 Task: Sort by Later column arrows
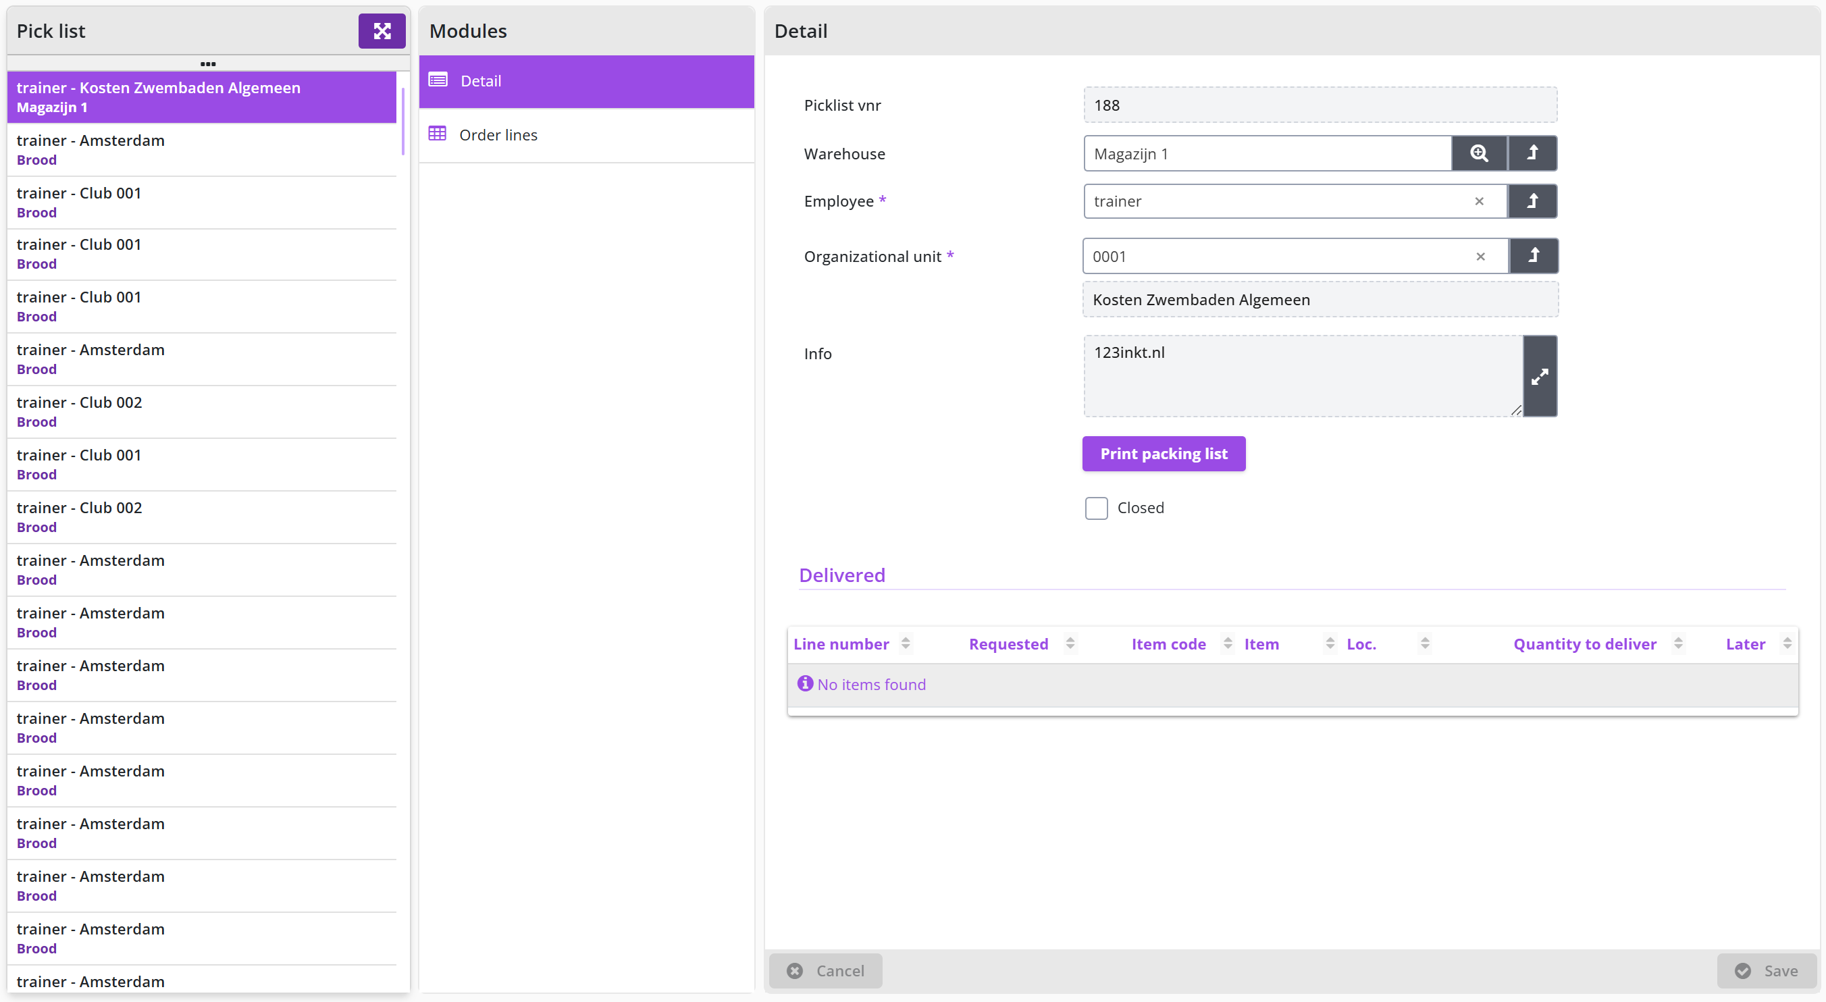[1787, 644]
